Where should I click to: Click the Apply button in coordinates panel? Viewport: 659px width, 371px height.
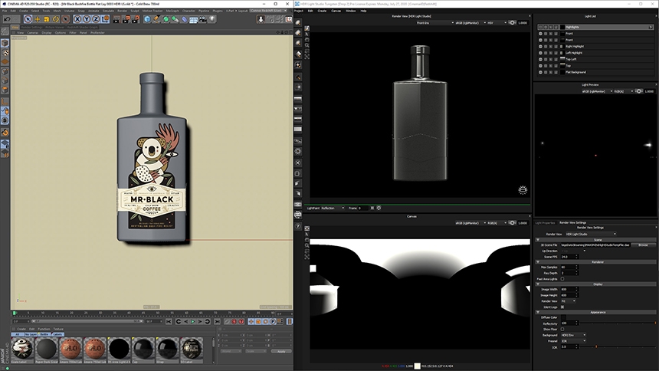[281, 351]
